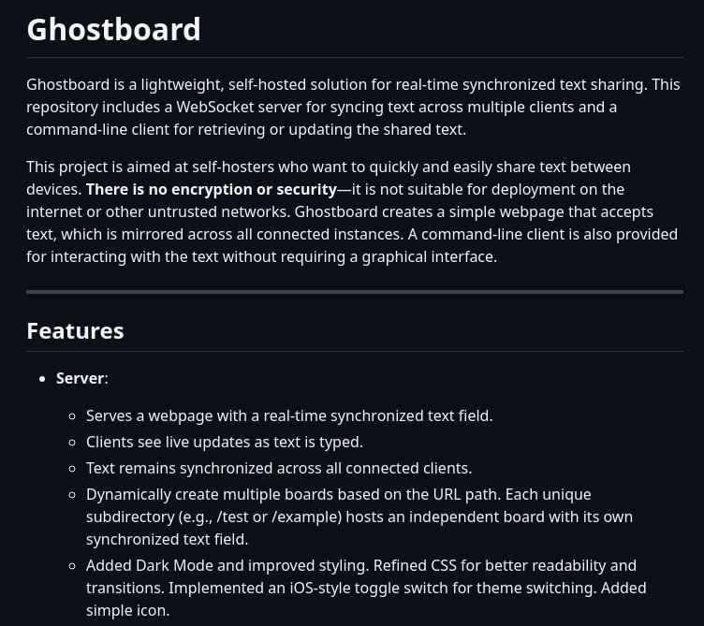The height and width of the screenshot is (626, 704).
Task: Click the bold 'There is no encryption or security' text
Action: tap(212, 189)
